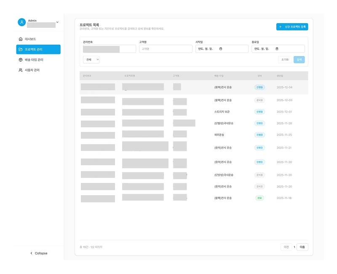Click the 상태 column header
The image size is (337, 274).
coord(259,76)
